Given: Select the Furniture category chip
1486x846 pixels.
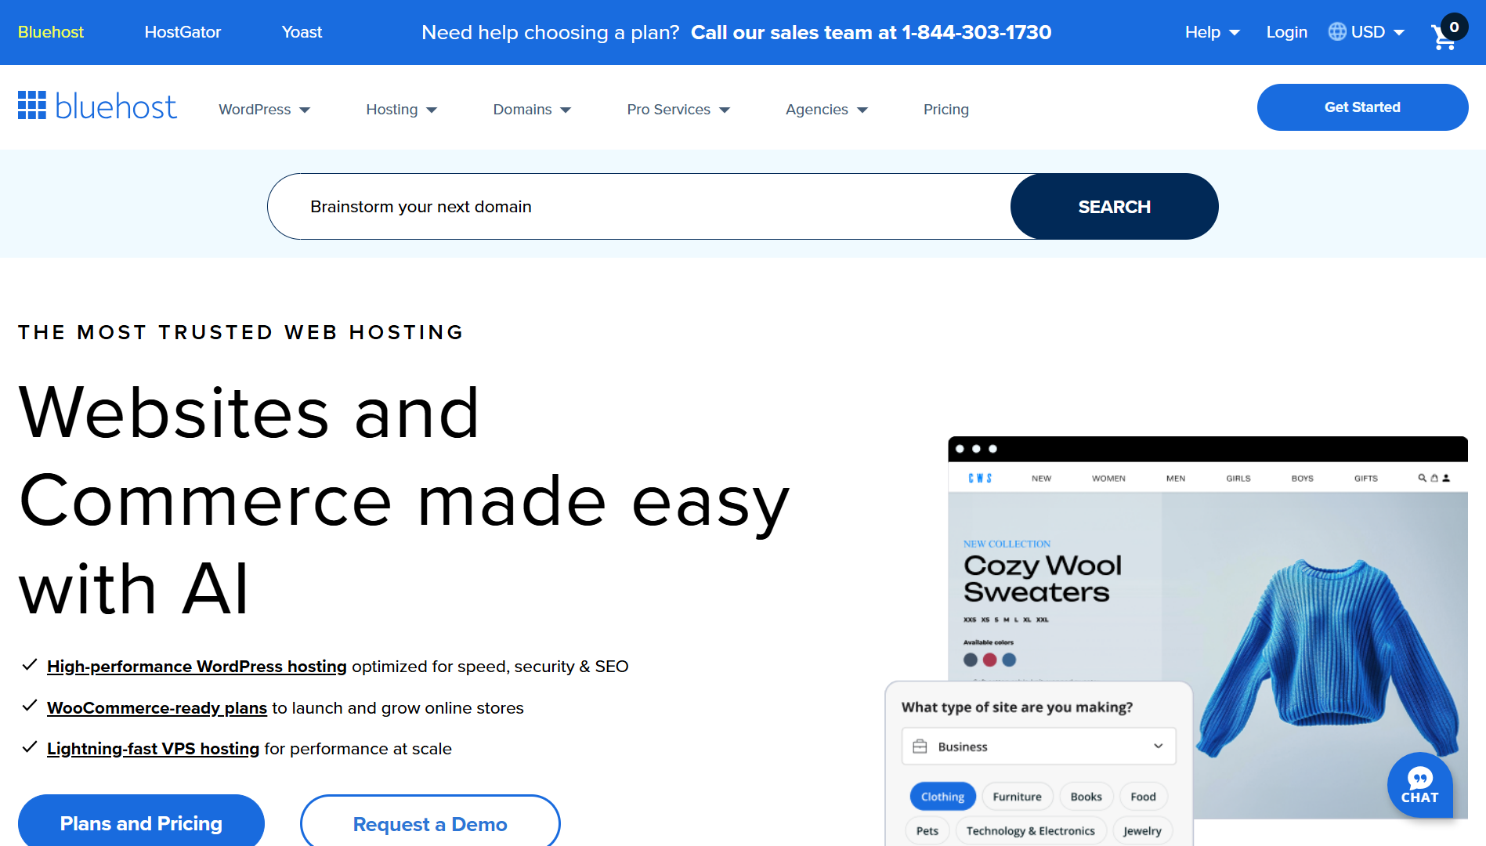Looking at the screenshot, I should click(1017, 797).
